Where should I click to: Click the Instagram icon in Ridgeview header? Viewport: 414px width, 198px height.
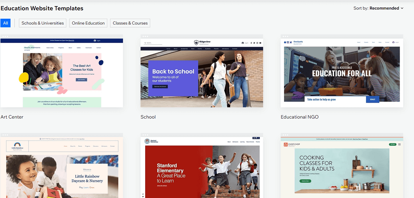point(257,43)
